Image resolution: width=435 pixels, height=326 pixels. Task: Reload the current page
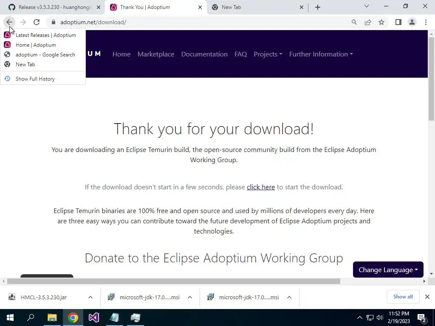[x=37, y=22]
